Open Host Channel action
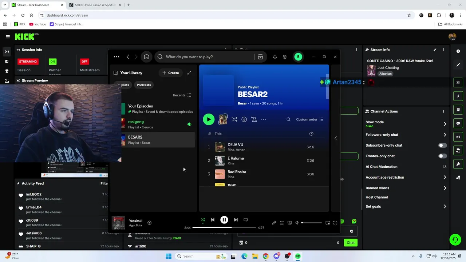466x262 pixels. tap(376, 197)
